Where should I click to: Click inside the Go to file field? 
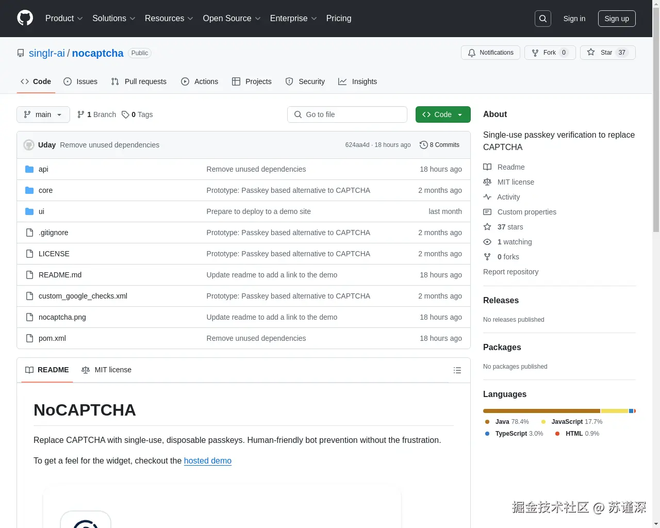tap(347, 114)
